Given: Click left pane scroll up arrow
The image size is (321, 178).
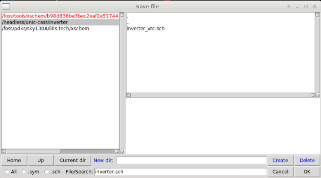Looking at the screenshot, I should [x=122, y=15].
